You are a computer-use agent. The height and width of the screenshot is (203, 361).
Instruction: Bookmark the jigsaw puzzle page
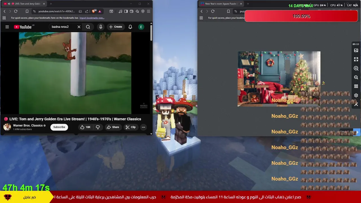228,11
